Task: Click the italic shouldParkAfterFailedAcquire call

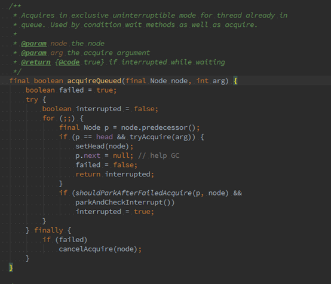Action: tap(133, 193)
